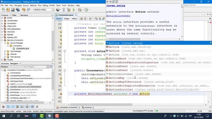Toggle Sort by Name in the Navigator
212x119 pixels.
coord(32,106)
